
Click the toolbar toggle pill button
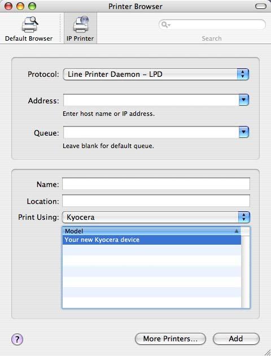(261, 6)
